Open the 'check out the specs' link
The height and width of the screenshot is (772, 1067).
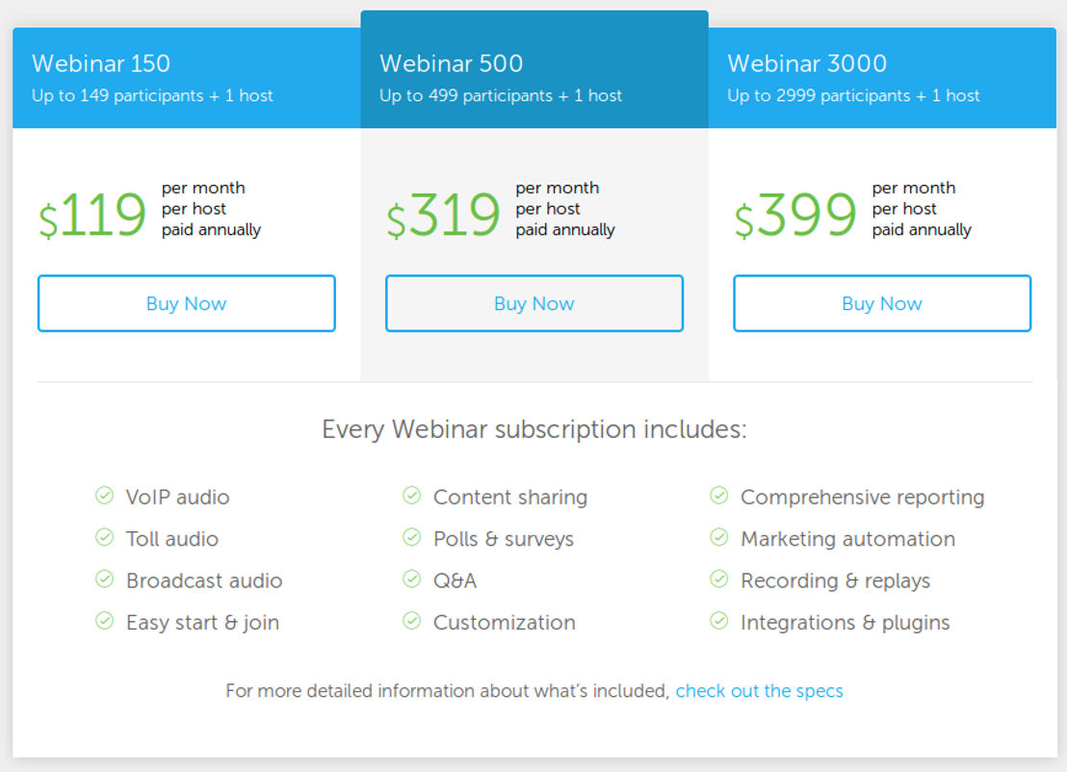point(759,691)
